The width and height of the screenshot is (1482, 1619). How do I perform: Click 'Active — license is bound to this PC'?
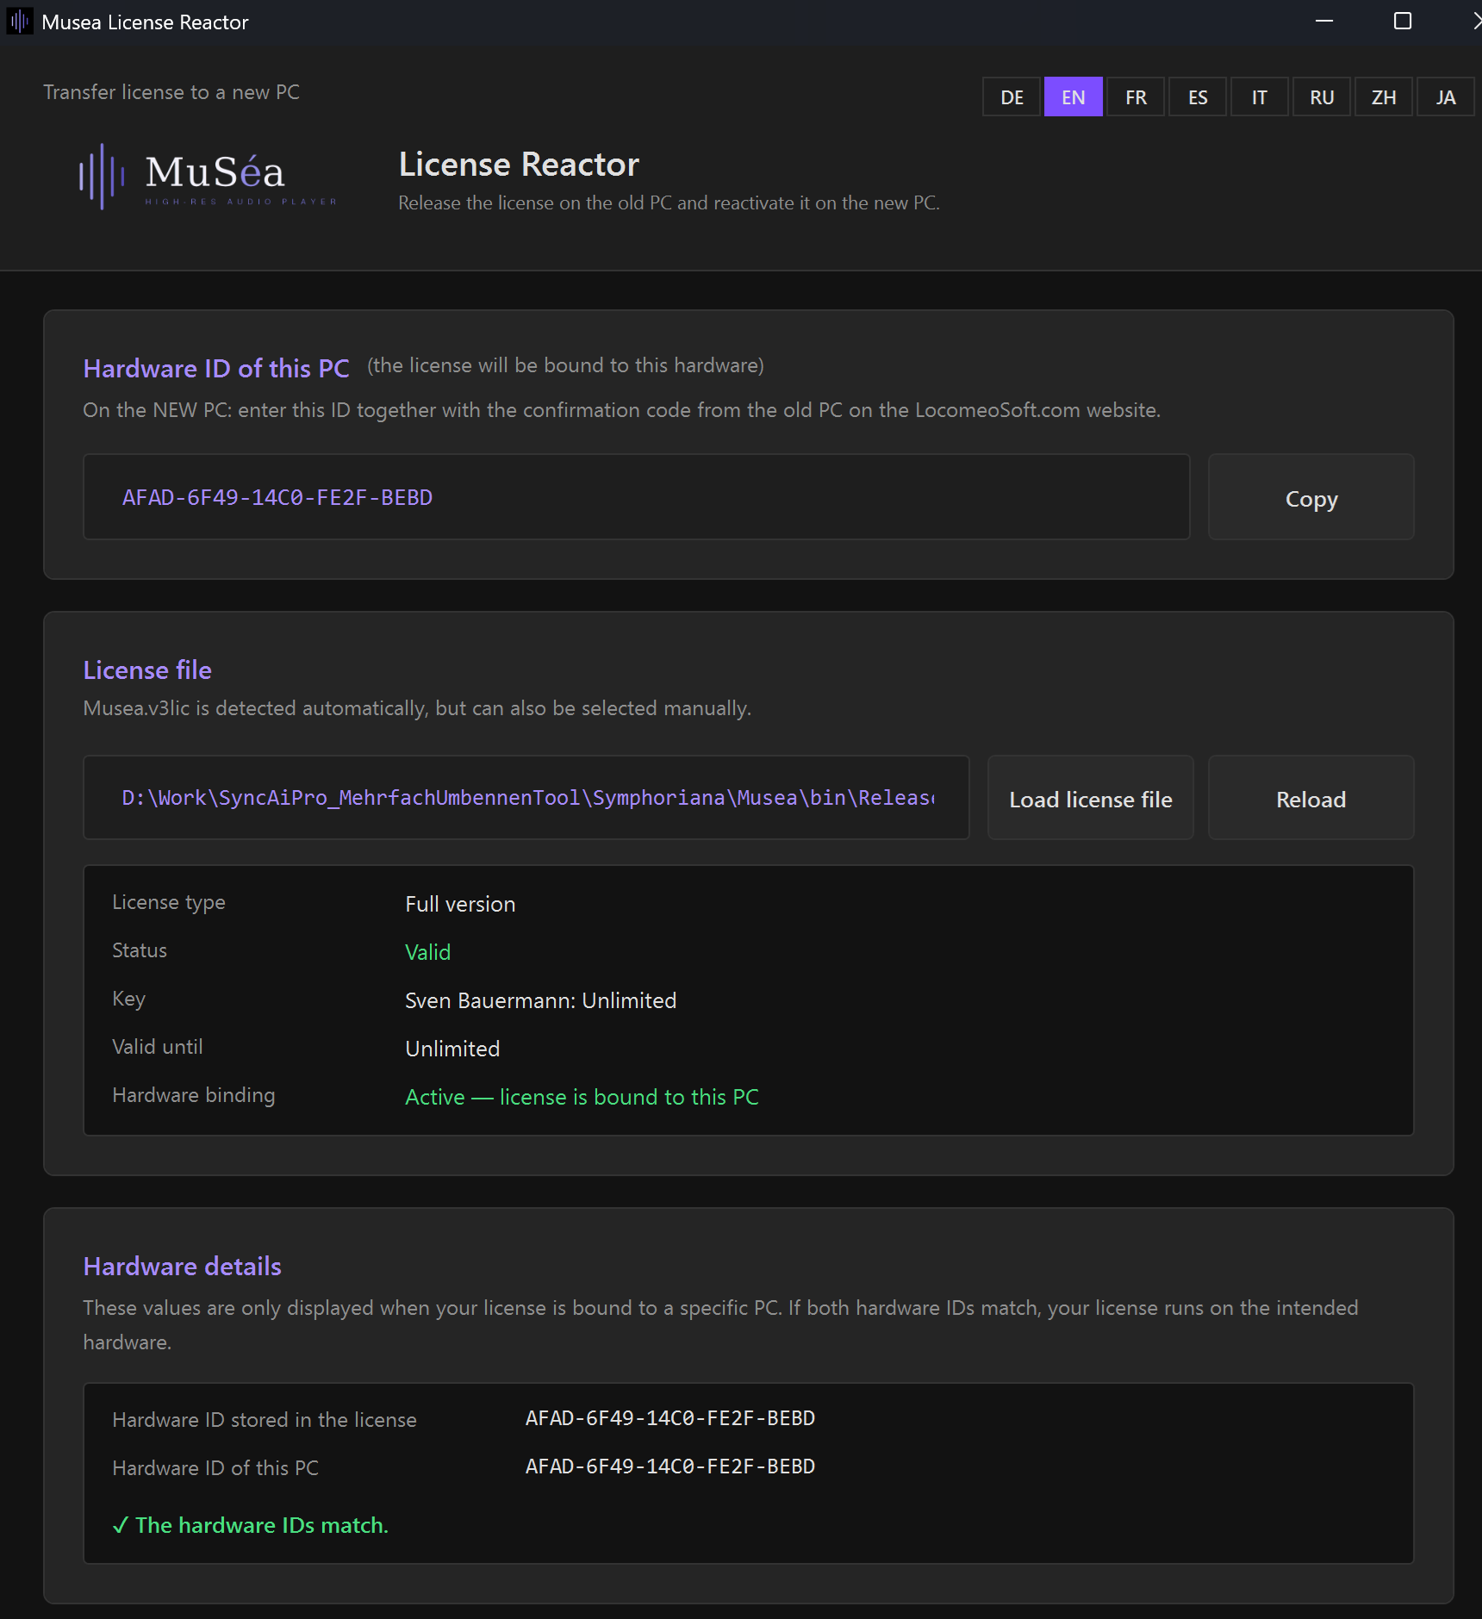coord(582,1097)
